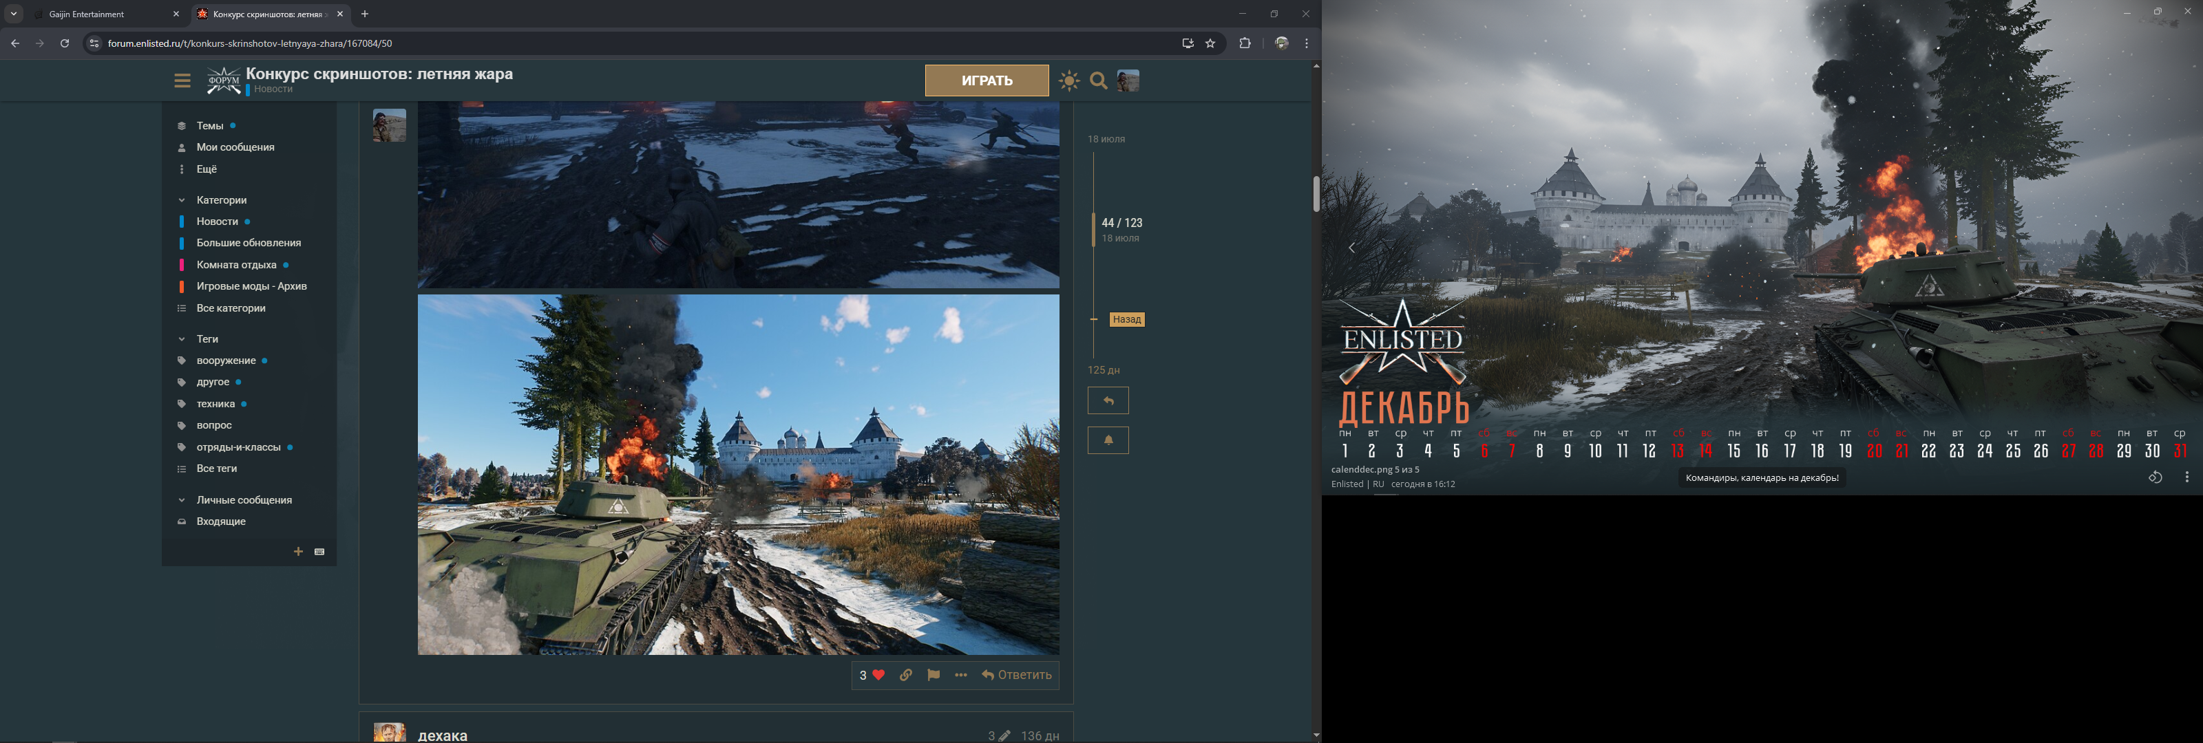
Task: Flag this post
Action: coord(933,675)
